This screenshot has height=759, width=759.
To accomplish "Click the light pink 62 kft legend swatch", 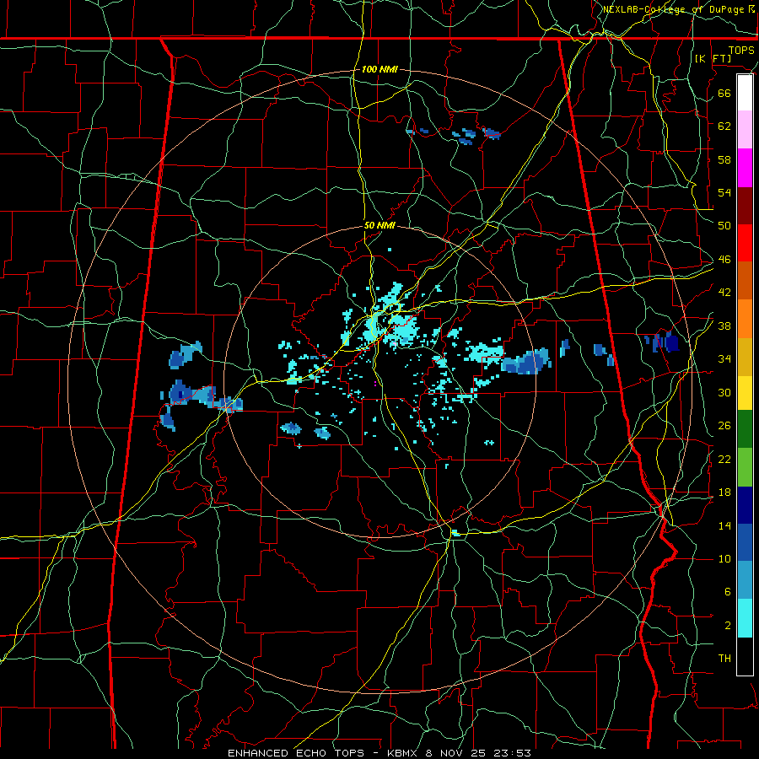I will click(745, 130).
